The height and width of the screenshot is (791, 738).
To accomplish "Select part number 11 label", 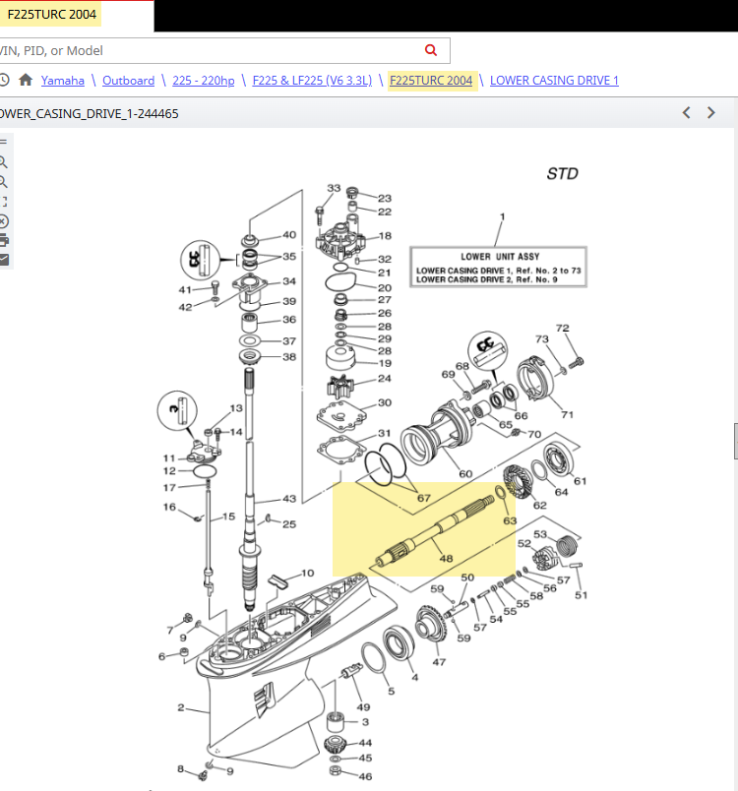I will click(x=169, y=458).
